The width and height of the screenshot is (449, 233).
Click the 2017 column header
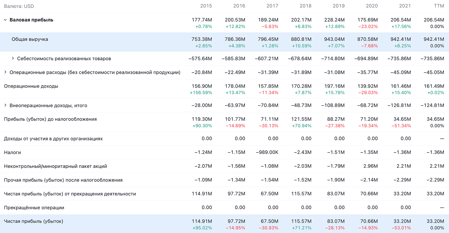(x=272, y=6)
